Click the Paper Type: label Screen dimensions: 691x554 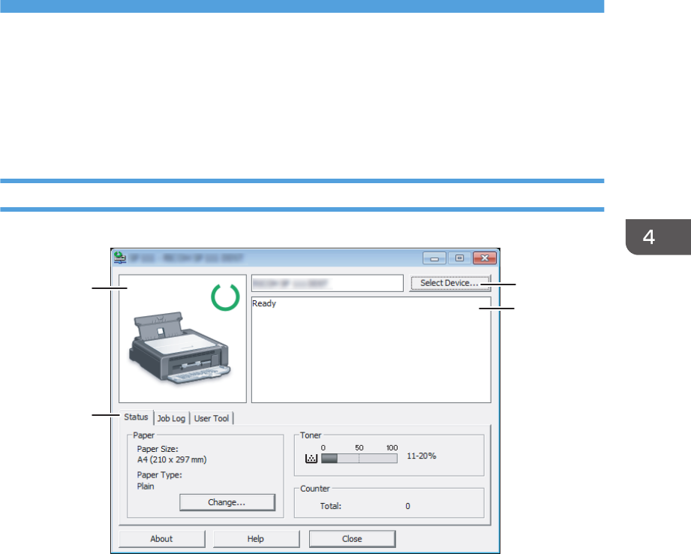pyautogui.click(x=160, y=475)
